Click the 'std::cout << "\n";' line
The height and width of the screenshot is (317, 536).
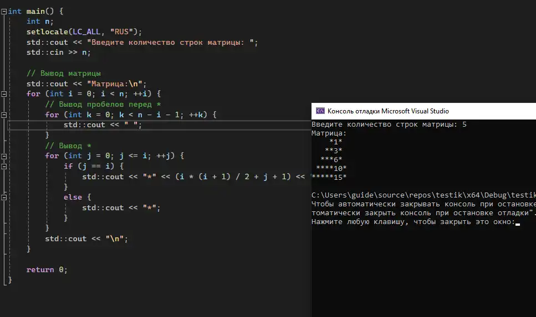point(86,239)
